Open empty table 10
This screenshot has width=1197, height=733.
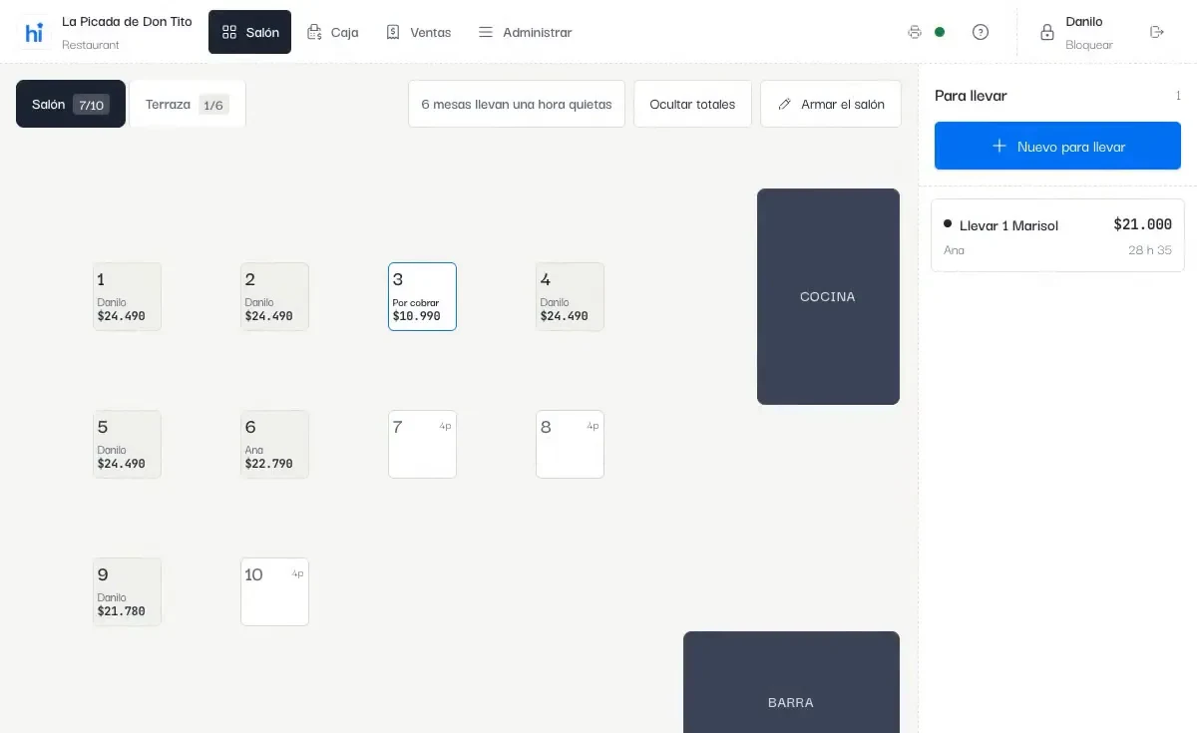point(274,591)
